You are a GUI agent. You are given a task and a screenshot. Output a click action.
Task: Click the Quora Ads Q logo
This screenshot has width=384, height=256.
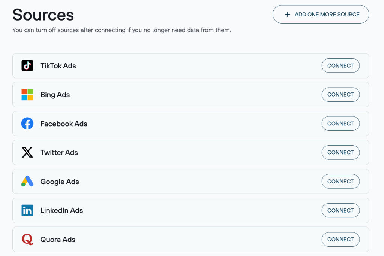click(x=27, y=239)
